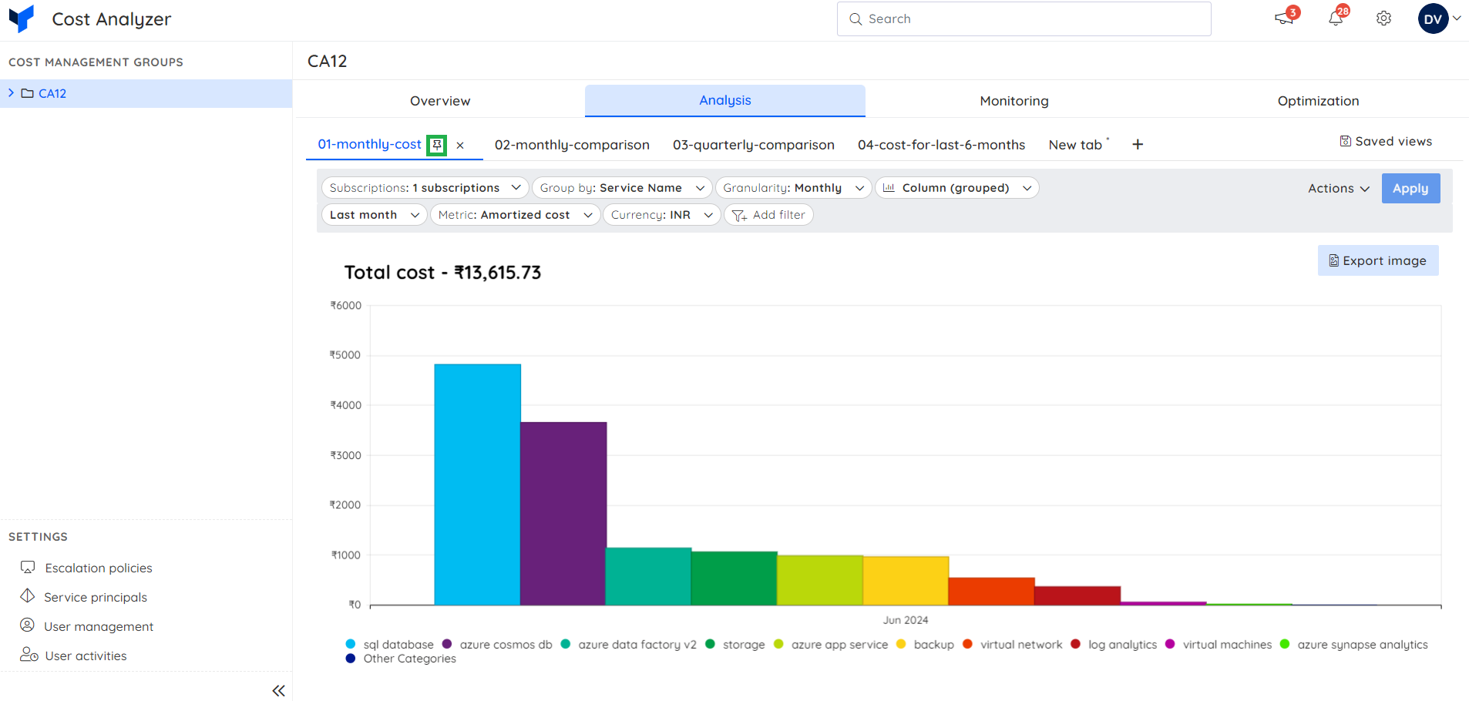Open the announcements megaphone icon
Image resolution: width=1469 pixels, height=701 pixels.
(1284, 18)
